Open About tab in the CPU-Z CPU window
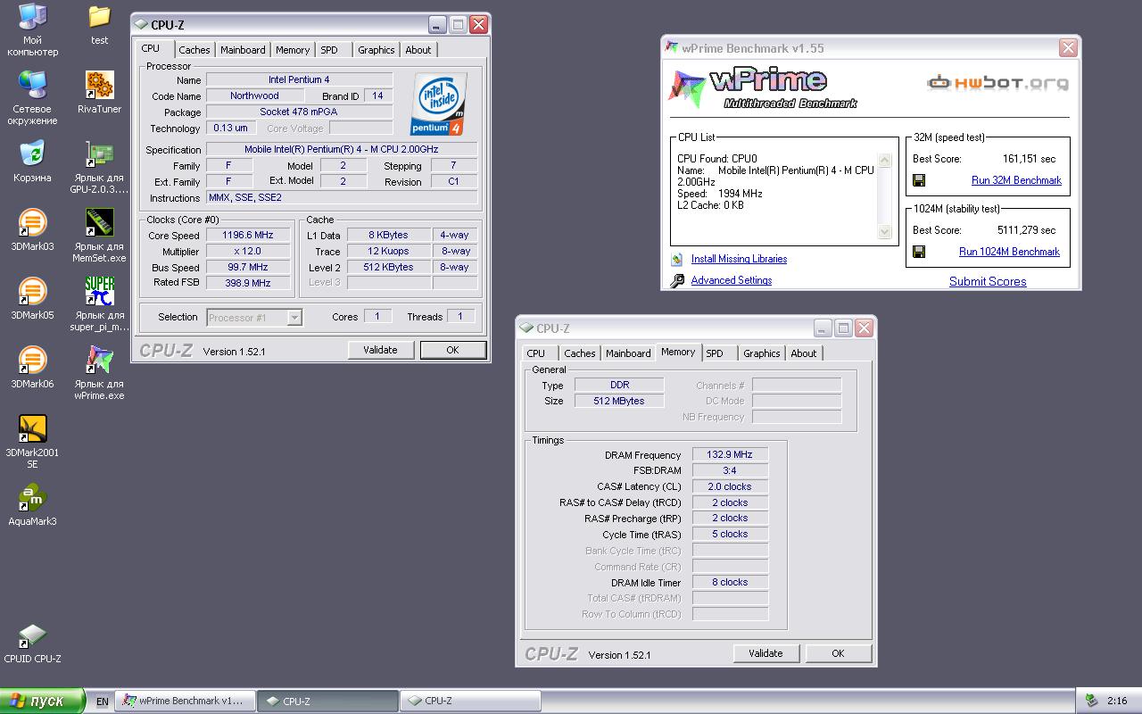This screenshot has height=714, width=1142. (x=418, y=50)
